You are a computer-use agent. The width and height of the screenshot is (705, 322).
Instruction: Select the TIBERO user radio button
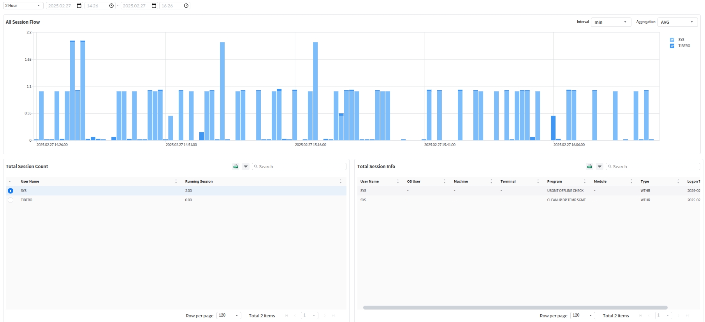pyautogui.click(x=11, y=200)
